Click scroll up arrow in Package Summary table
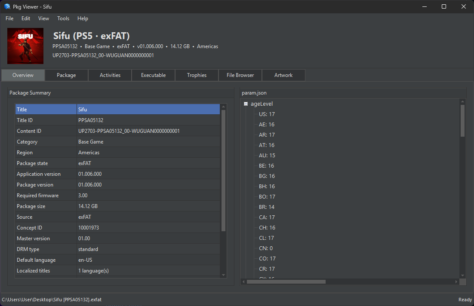 [223, 107]
